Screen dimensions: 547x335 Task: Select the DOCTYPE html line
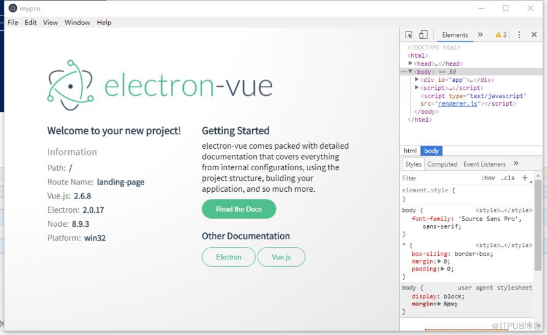435,47
